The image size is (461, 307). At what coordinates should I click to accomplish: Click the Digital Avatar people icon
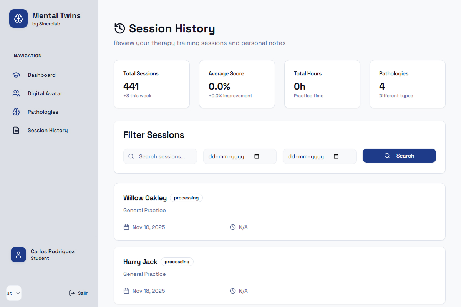[x=16, y=93]
